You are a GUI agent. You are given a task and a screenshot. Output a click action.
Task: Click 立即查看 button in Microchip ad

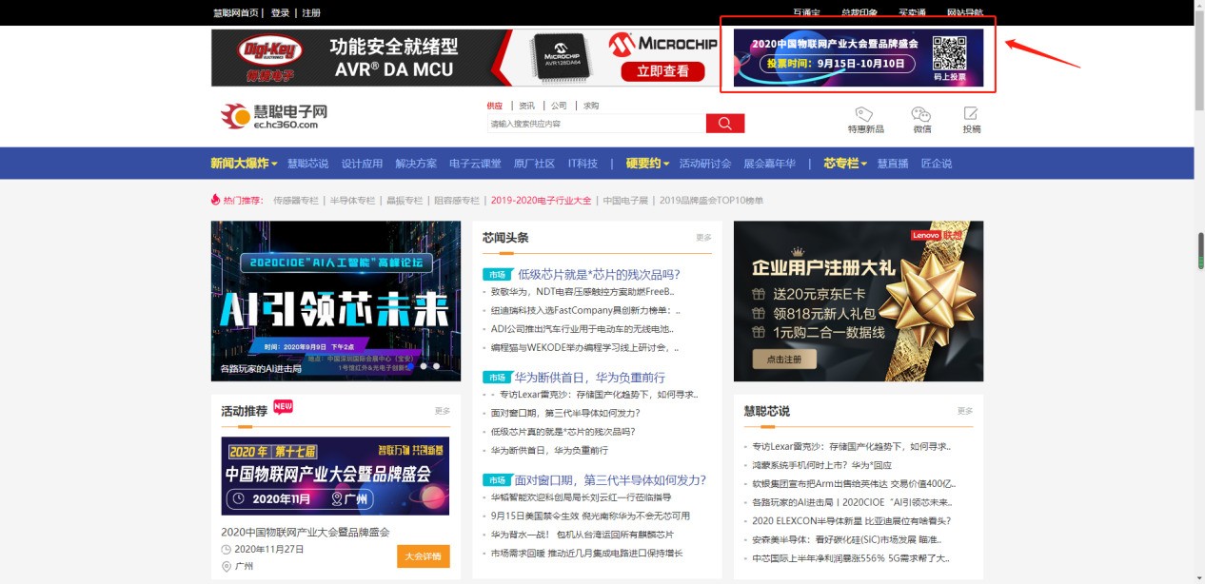coord(663,71)
